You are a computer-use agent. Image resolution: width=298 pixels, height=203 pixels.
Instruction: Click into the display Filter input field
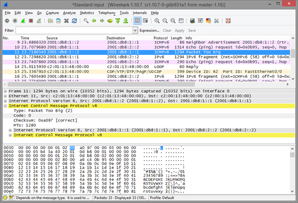coord(74,30)
